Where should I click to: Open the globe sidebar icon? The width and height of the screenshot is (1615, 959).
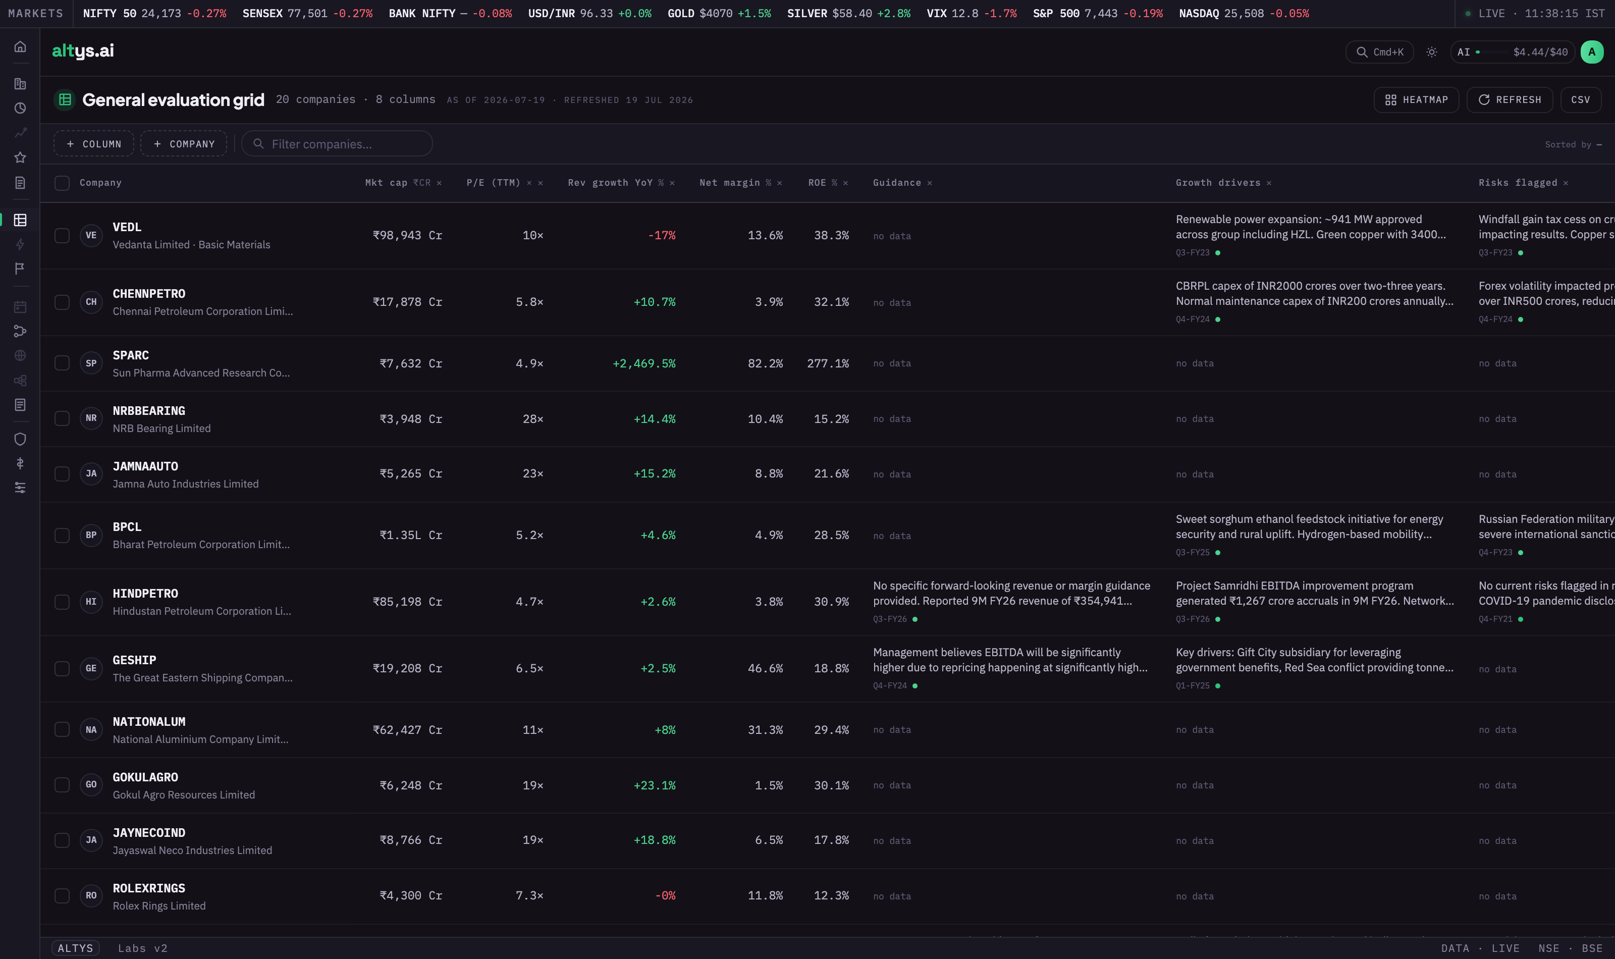point(20,355)
